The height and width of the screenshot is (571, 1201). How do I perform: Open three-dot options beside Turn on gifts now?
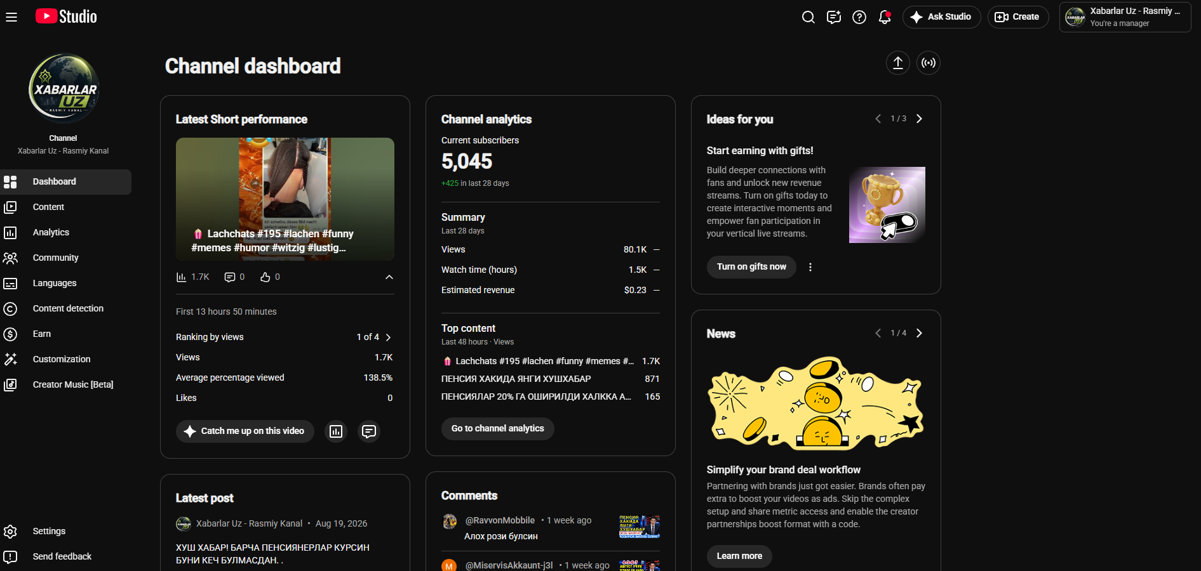(x=810, y=267)
